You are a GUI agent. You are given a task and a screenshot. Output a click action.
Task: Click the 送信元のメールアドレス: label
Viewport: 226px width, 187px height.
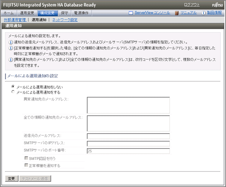coord(42,136)
